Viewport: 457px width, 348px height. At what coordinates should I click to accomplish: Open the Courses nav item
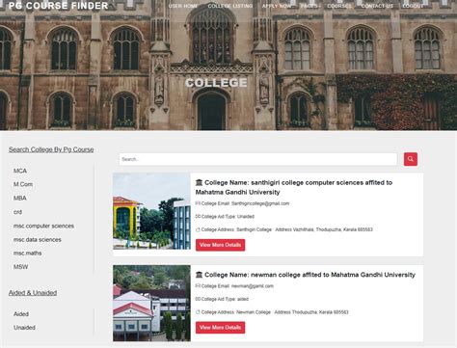click(x=339, y=6)
